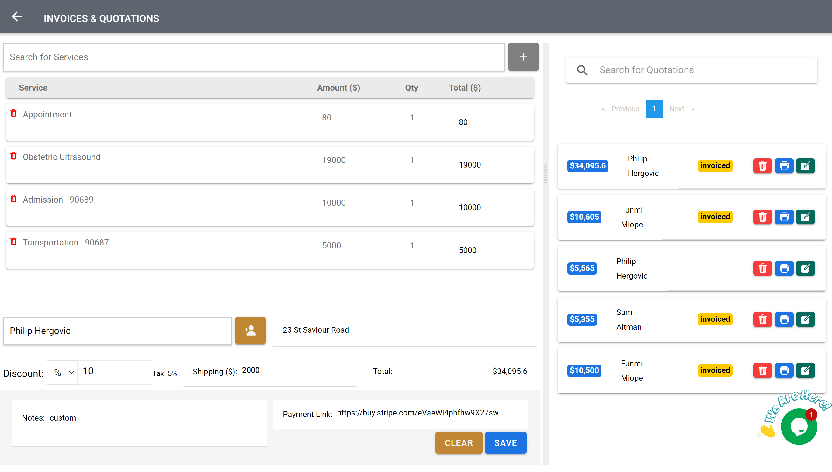The image size is (832, 472).
Task: Click the Tax: 5% label
Action: click(165, 373)
